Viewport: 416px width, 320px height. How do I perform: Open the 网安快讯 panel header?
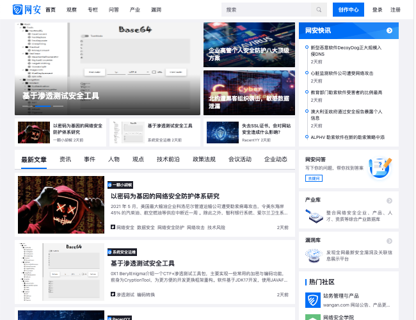coord(349,31)
